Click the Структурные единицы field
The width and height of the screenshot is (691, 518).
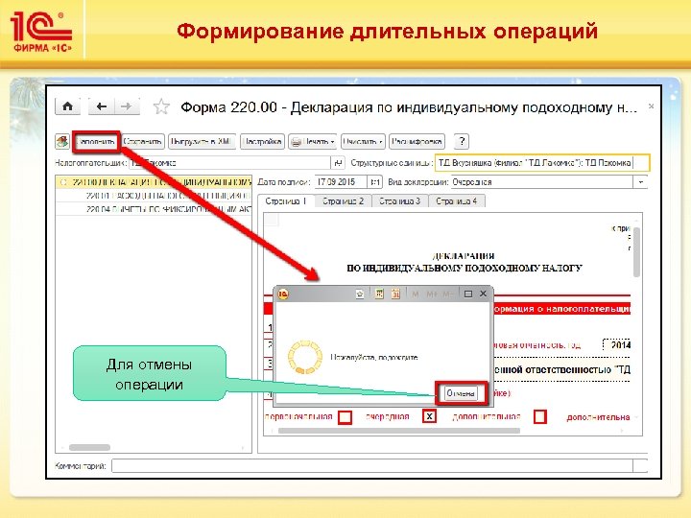tap(542, 162)
